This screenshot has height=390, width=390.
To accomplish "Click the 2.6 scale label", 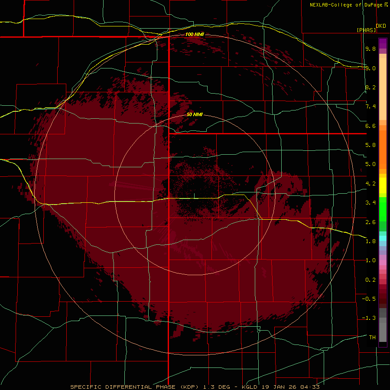I will [x=370, y=222].
